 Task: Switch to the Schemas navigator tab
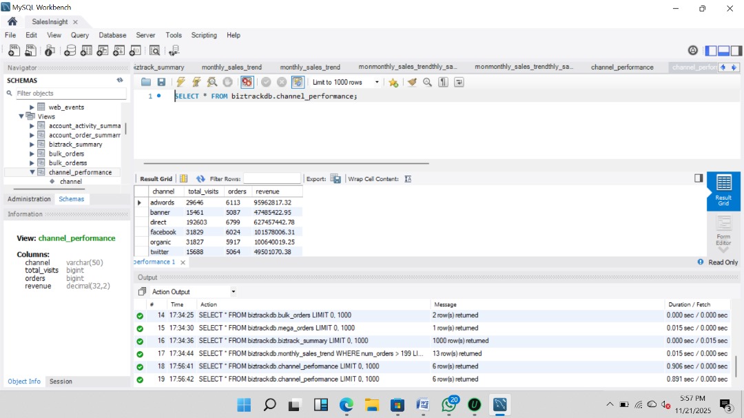click(x=71, y=199)
